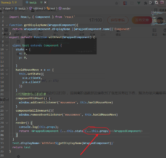Click 'window.removeEventListener' on line 26
The image size is (166, 158).
[x=40, y=115]
